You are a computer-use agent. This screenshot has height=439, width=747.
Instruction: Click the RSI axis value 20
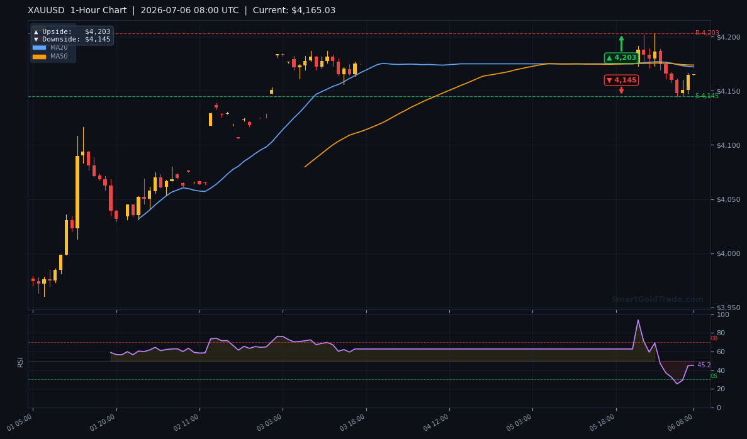[721, 389]
